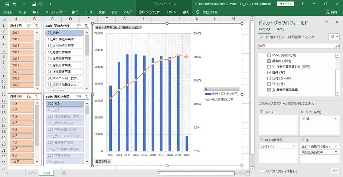This screenshot has height=177, width=343.
Task: Toggle multi-select on code_薬効小分類 slicer
Action: 79,96
